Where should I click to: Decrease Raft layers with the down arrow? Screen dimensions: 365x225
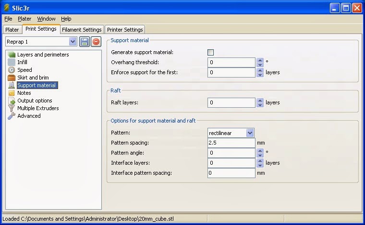260,105
